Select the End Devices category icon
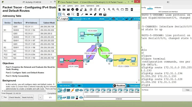Screen dimensions: 192x107 point(64,90)
